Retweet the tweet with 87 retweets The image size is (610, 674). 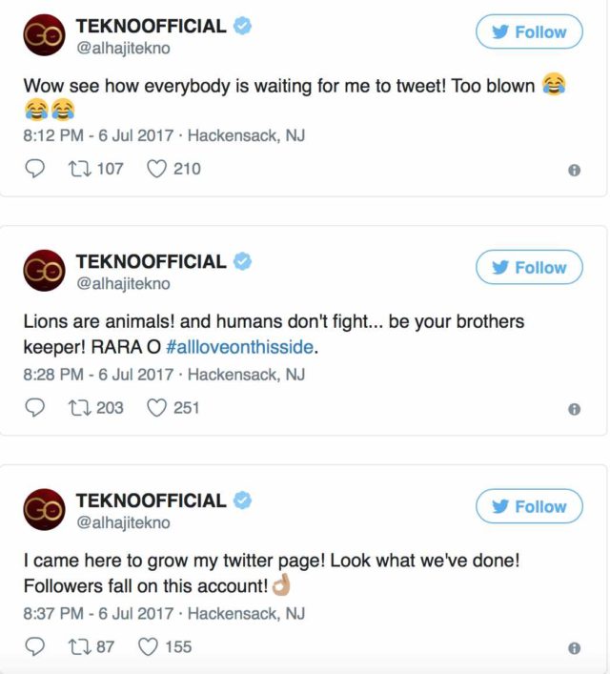80,646
